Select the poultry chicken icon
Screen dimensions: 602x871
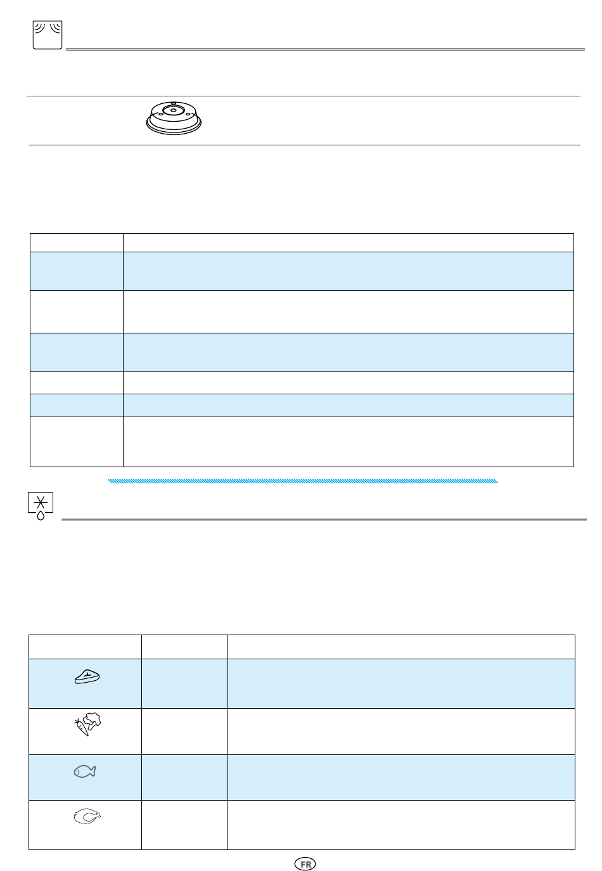click(x=87, y=818)
